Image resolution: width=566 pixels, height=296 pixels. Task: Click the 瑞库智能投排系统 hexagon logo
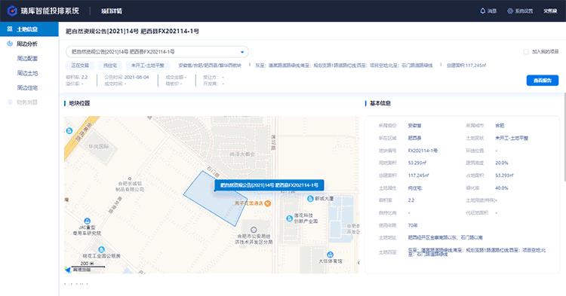[x=12, y=11]
